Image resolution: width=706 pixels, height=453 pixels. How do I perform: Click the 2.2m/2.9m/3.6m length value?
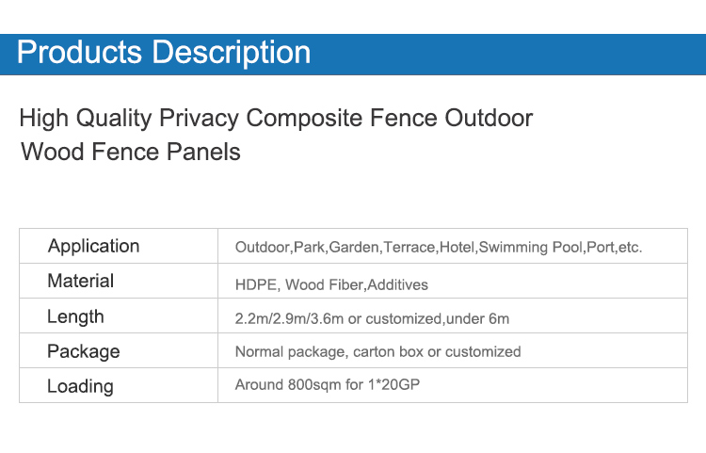(x=289, y=318)
